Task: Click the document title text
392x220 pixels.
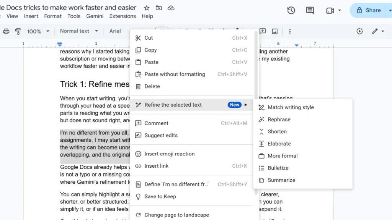Action: click(68, 8)
